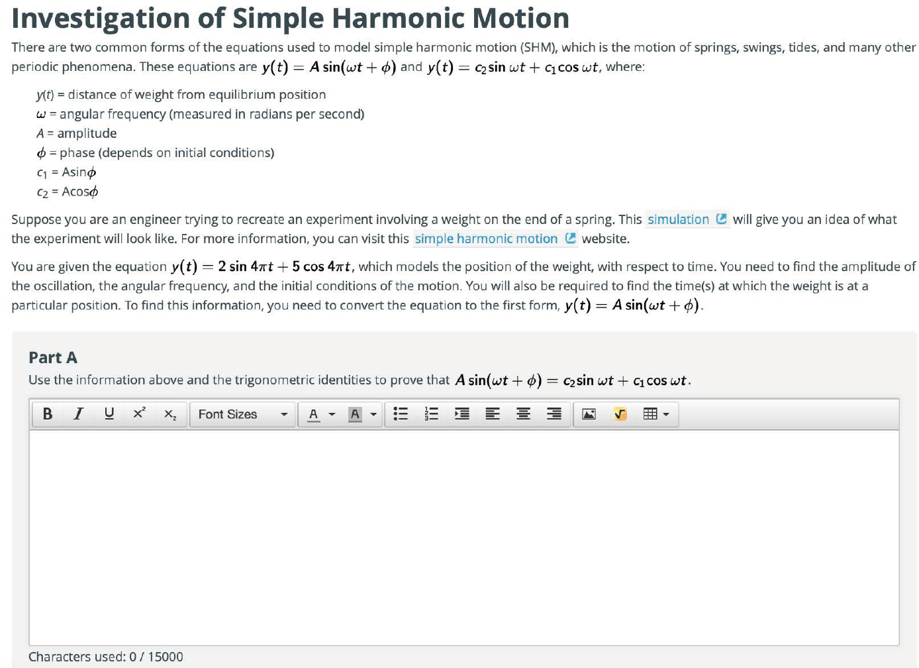Apply the current text color
Image resolution: width=919 pixels, height=668 pixels.
[x=314, y=414]
